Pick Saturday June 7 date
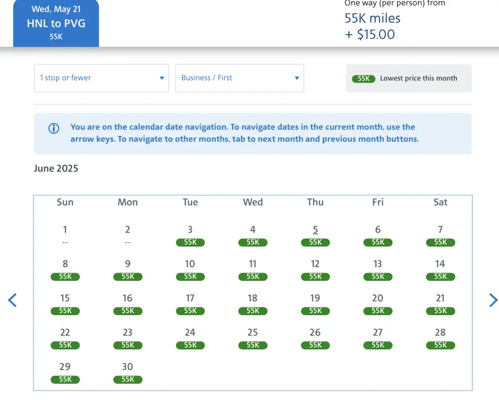Image resolution: width=499 pixels, height=400 pixels. [x=440, y=235]
